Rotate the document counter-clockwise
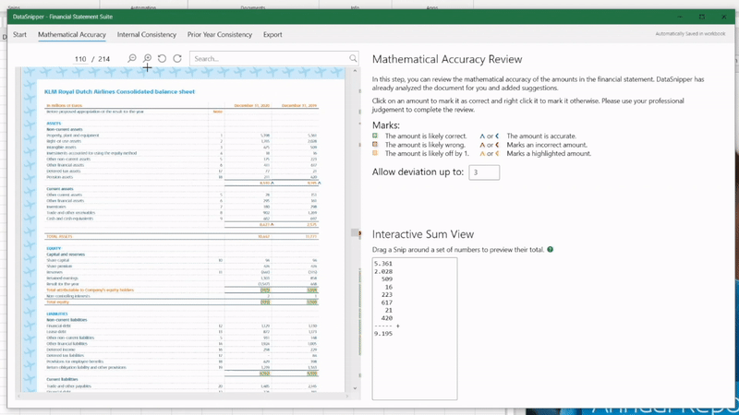Screen dimensions: 739x415 pyautogui.click(x=162, y=58)
